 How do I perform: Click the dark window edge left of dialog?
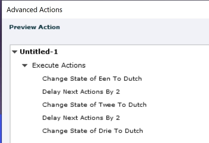point(1,53)
